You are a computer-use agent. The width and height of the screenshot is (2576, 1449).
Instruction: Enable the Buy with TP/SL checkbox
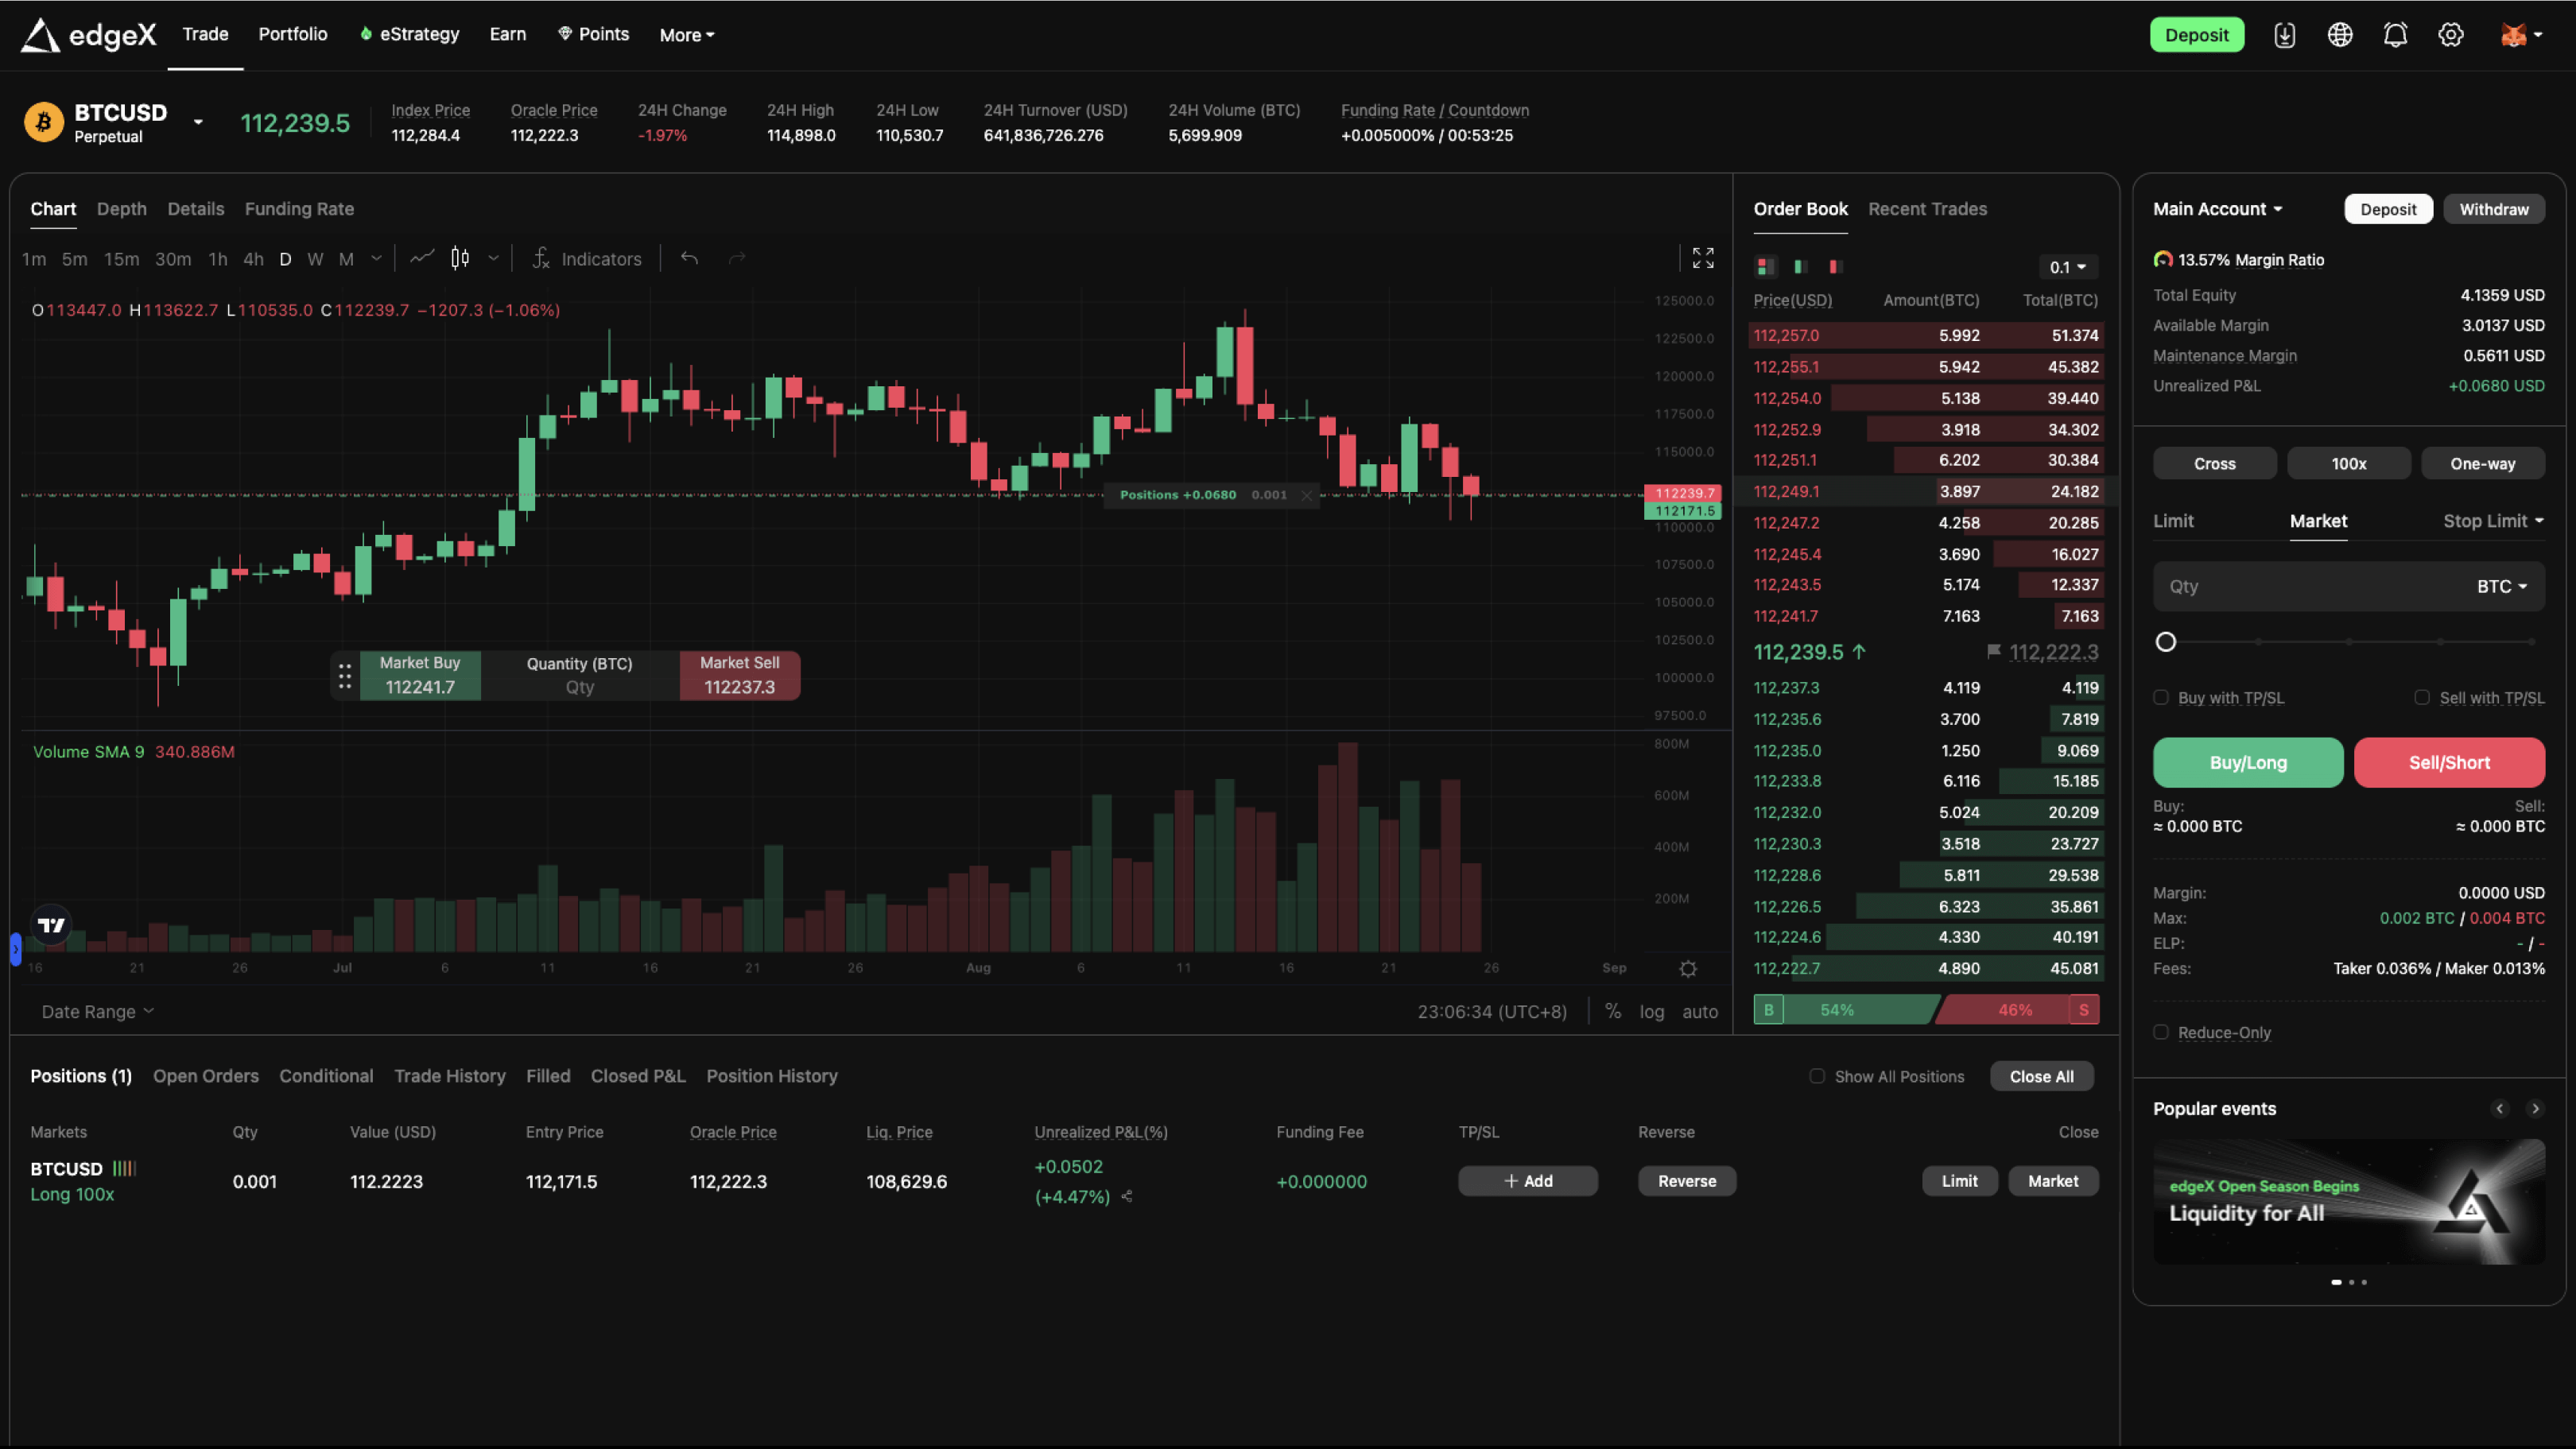coord(2161,697)
